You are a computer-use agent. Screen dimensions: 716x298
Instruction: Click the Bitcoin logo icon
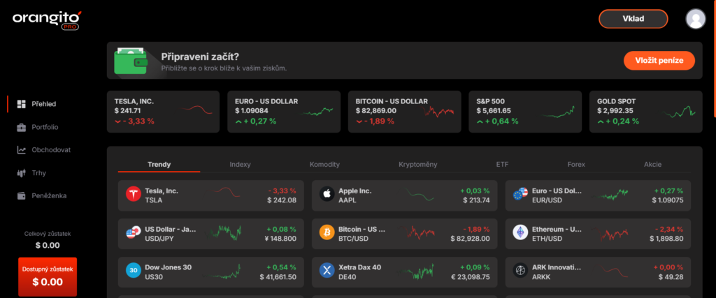point(327,233)
